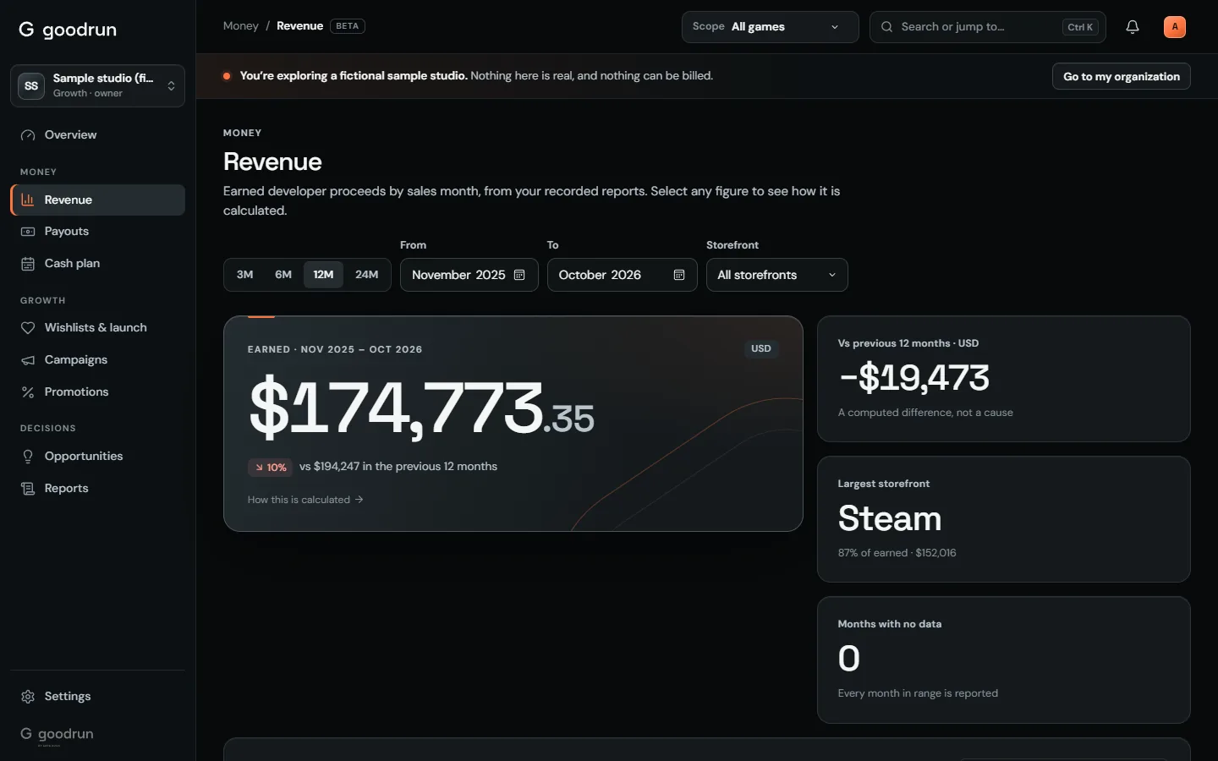Open the Settings gear icon
Screen dimensions: 1218x761
28,697
